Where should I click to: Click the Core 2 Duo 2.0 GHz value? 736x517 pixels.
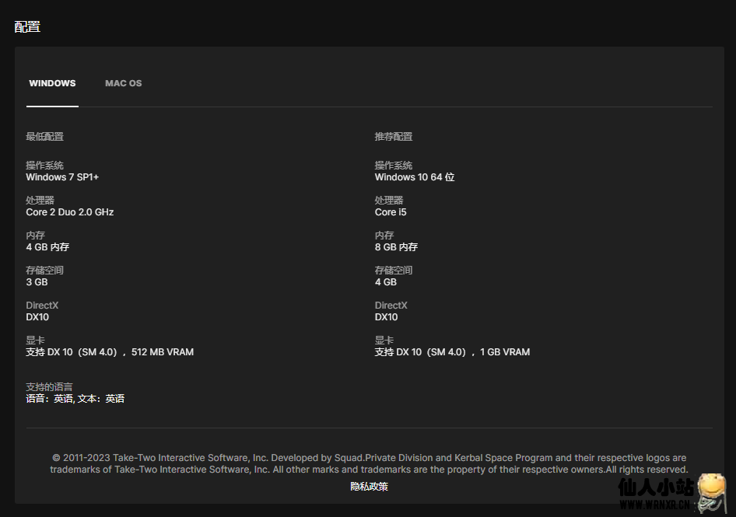(x=69, y=212)
